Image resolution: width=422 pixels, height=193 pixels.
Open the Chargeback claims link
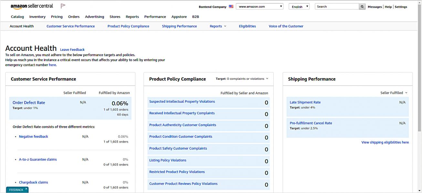coord(33,182)
